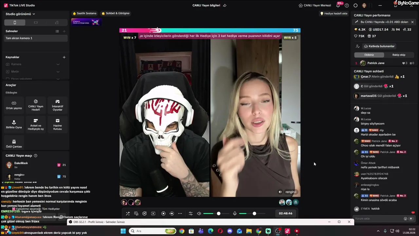Open the audio mixer settings icon
Image resolution: width=419 pixels, height=236 pixels.
tap(191, 214)
